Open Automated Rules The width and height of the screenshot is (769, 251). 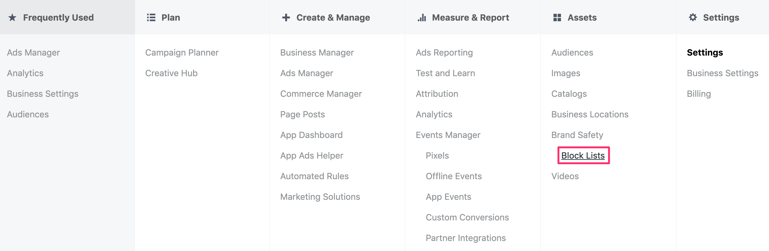(315, 176)
